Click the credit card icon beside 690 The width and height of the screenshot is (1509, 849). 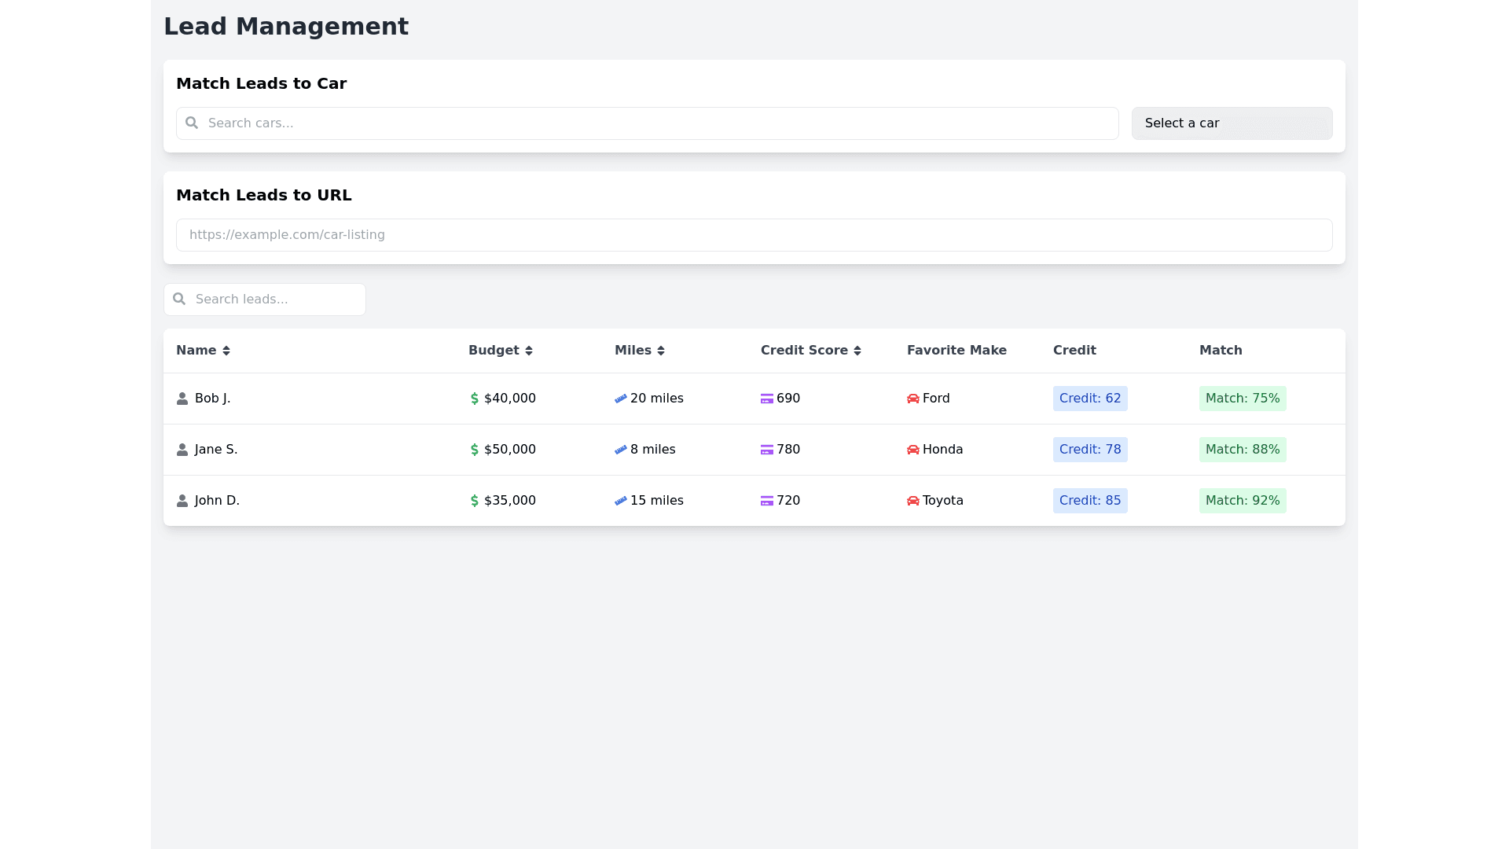(767, 399)
